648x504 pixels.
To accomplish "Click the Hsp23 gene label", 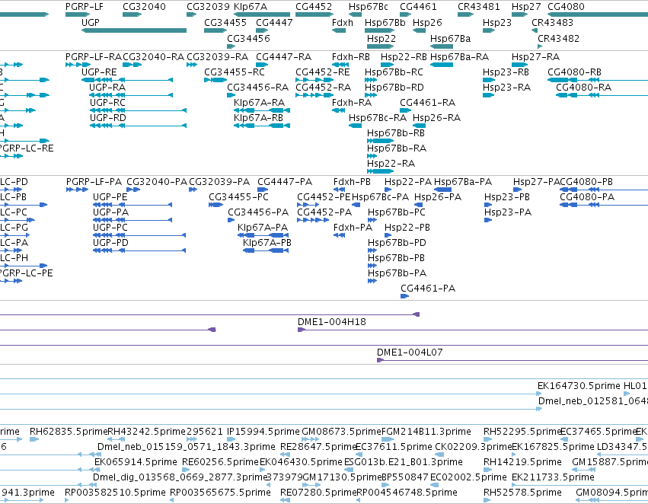I will pos(497,22).
